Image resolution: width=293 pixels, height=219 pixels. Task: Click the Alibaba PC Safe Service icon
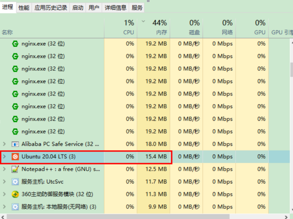click(15, 144)
